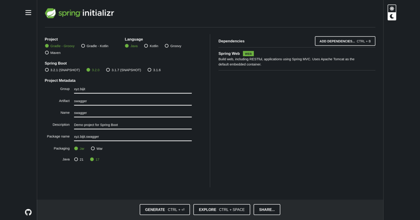The image size is (420, 220).
Task: Choose Java as the language
Action: point(131,46)
